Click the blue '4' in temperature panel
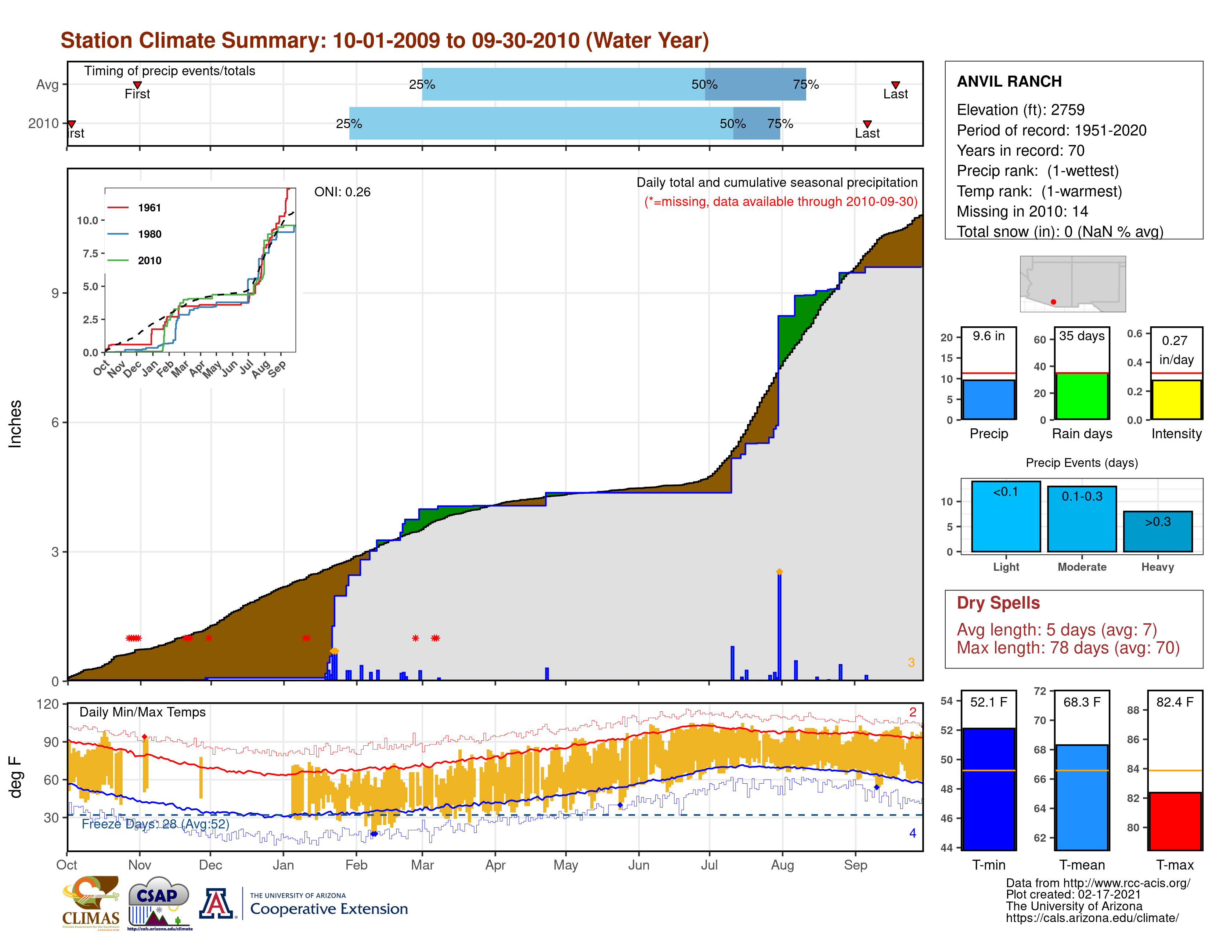The height and width of the screenshot is (936, 1212). [x=913, y=833]
